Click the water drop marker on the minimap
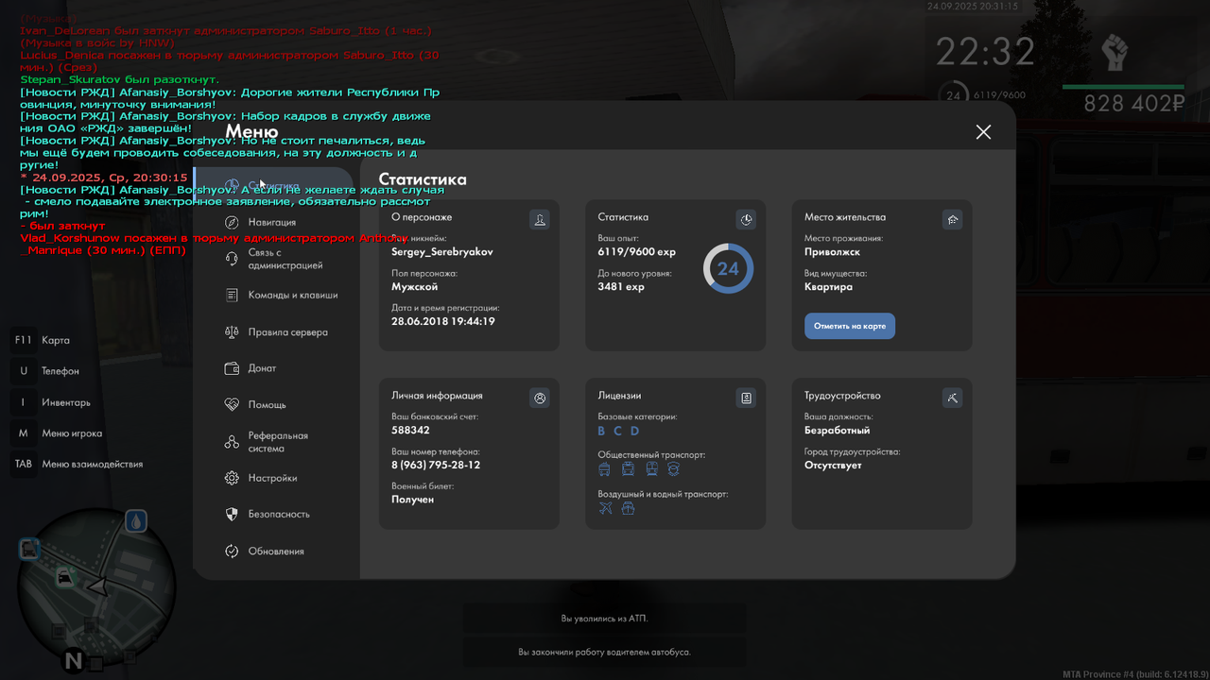Viewport: 1210px width, 680px height. [136, 520]
